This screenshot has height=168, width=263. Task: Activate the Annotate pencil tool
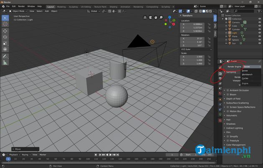[5, 56]
